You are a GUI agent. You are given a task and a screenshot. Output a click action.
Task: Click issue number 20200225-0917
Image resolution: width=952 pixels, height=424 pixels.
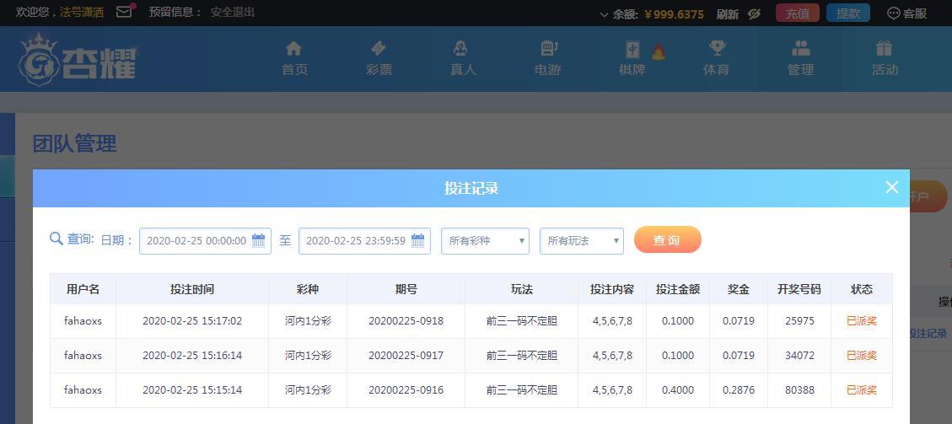406,356
